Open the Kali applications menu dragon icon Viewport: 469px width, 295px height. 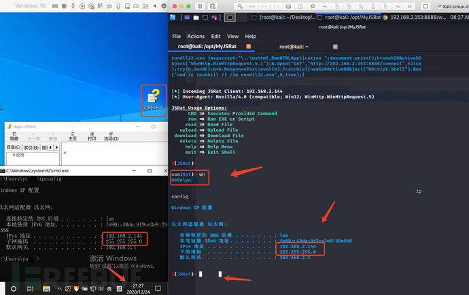pyautogui.click(x=173, y=18)
